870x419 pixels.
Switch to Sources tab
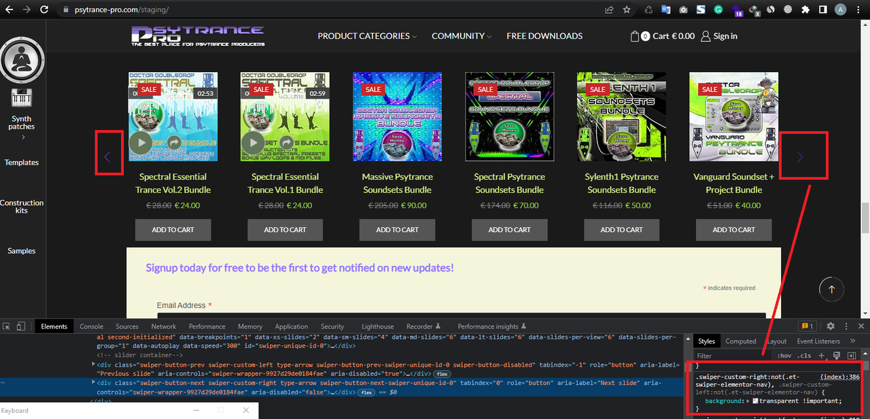point(127,326)
